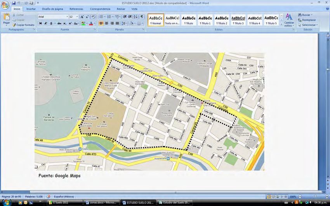Enable center text alignment
Screen dimensions: 330x206
[x=107, y=23]
